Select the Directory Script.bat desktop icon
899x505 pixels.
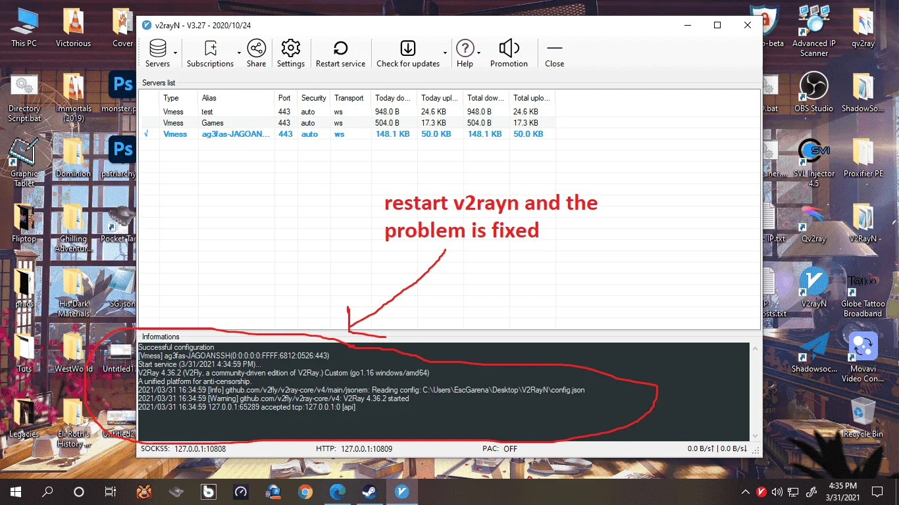click(x=24, y=99)
